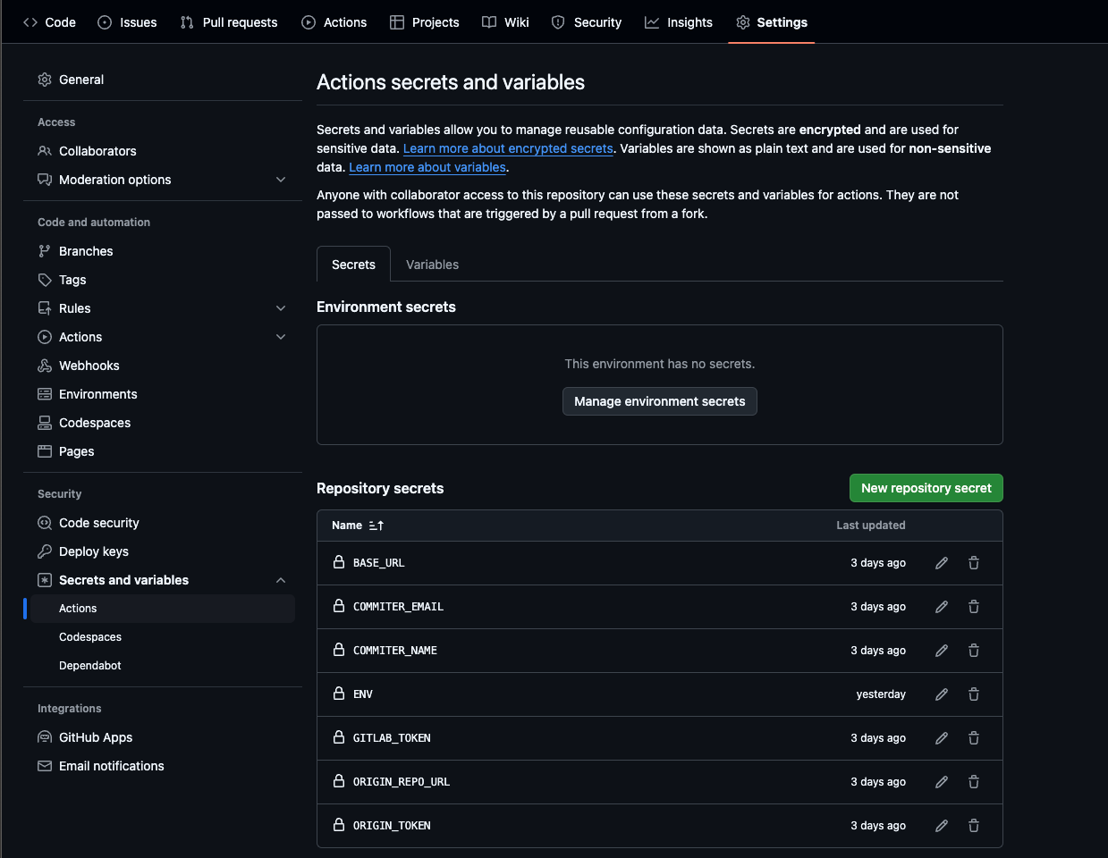This screenshot has width=1108, height=858.
Task: Delete the BASE_URL secret trash icon
Action: pyautogui.click(x=974, y=563)
